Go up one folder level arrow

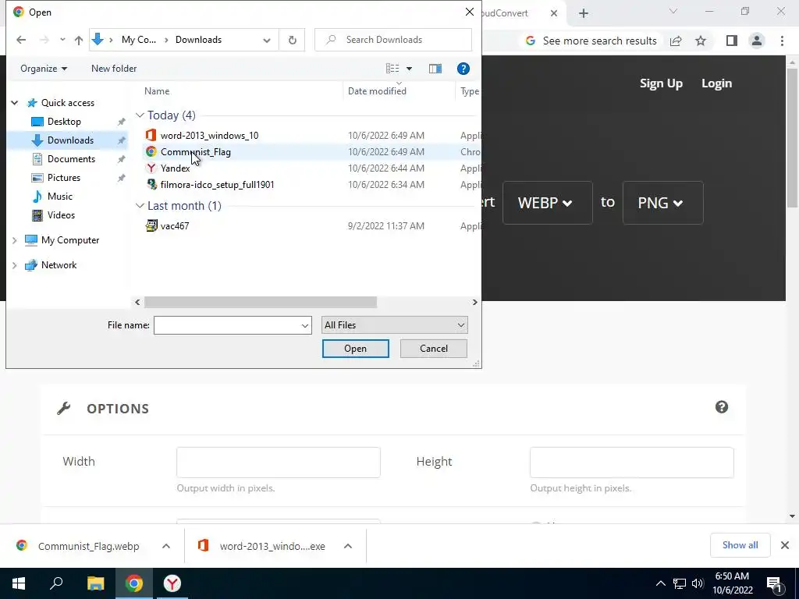(79, 40)
